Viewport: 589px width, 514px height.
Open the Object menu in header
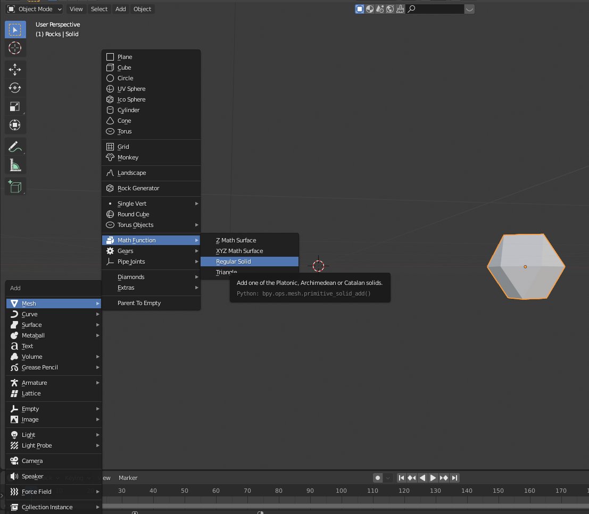coord(143,9)
